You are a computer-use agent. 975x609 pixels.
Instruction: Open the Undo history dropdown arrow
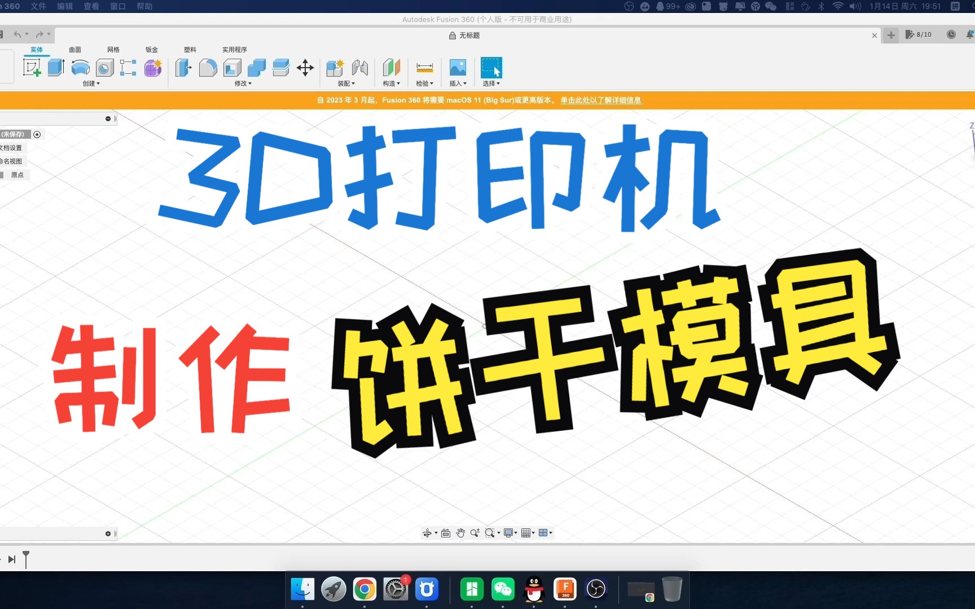click(27, 34)
